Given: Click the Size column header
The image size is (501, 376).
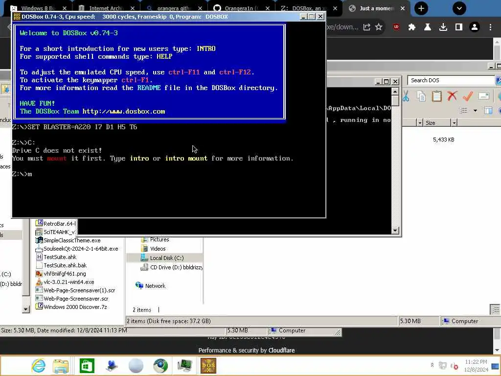Looking at the screenshot, I should pyautogui.click(x=436, y=123).
